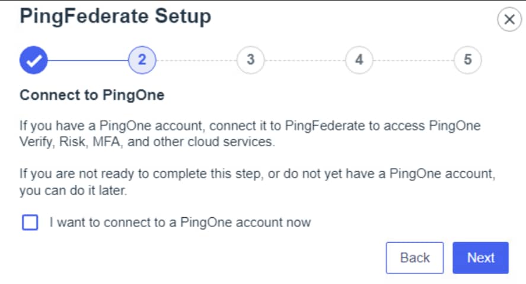Click the 'not ready to complete this step' paragraph
The width and height of the screenshot is (526, 284).
pos(257,176)
